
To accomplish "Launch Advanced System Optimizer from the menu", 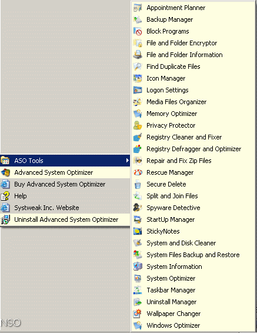I will (65, 172).
